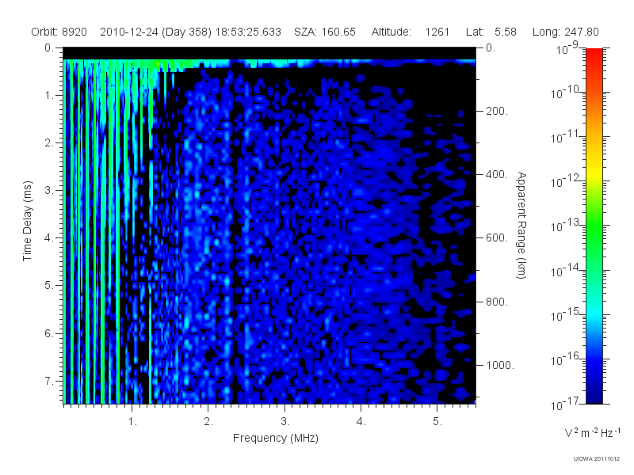The image size is (634, 475).
Task: Click the apparent range tick label 200.
Action: coord(497,111)
